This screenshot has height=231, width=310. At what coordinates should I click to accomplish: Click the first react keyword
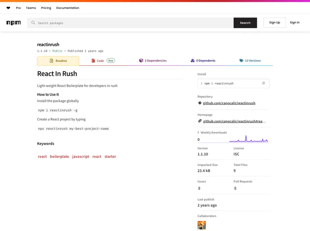[x=42, y=157]
